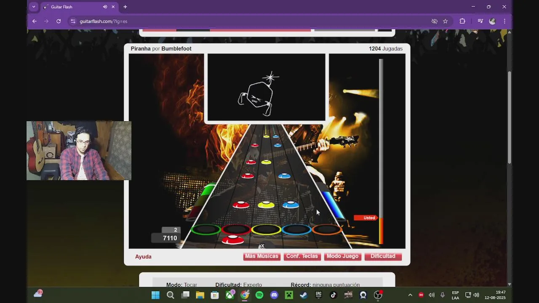Click the Usted rock meter marker
The image size is (539, 303).
click(366, 218)
